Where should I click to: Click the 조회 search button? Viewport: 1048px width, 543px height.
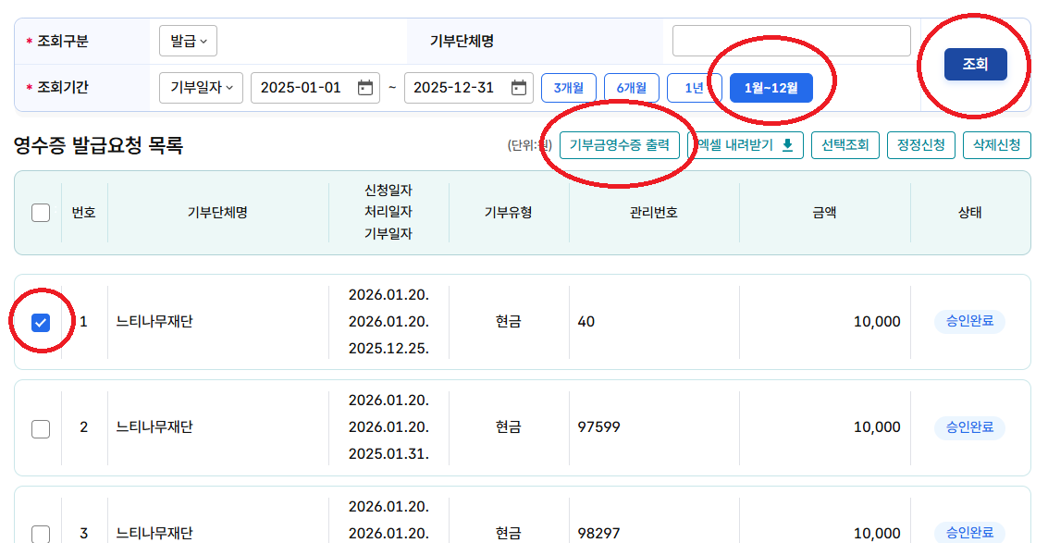(975, 65)
